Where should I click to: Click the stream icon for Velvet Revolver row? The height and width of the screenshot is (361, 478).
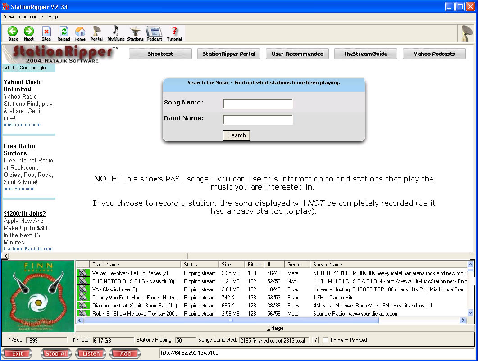(x=83, y=273)
